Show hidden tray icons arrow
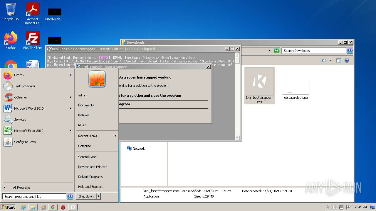This screenshot has height=211, width=376. tap(328, 207)
